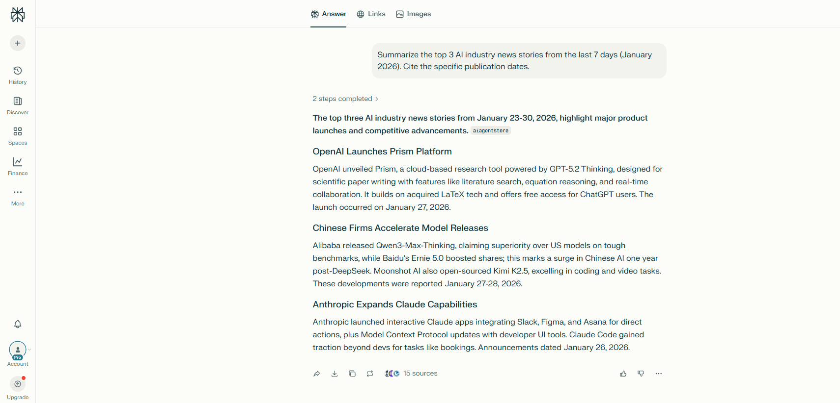840x403 pixels.
Task: Go to the Discover page
Action: (18, 105)
